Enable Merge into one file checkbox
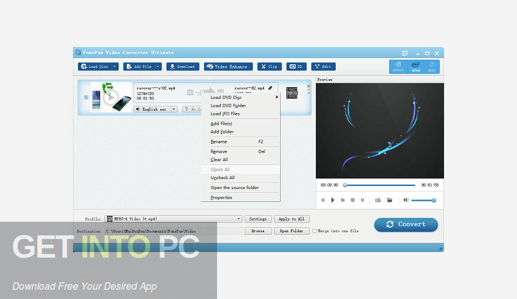Screen dimensions: 517x299 tap(315, 231)
